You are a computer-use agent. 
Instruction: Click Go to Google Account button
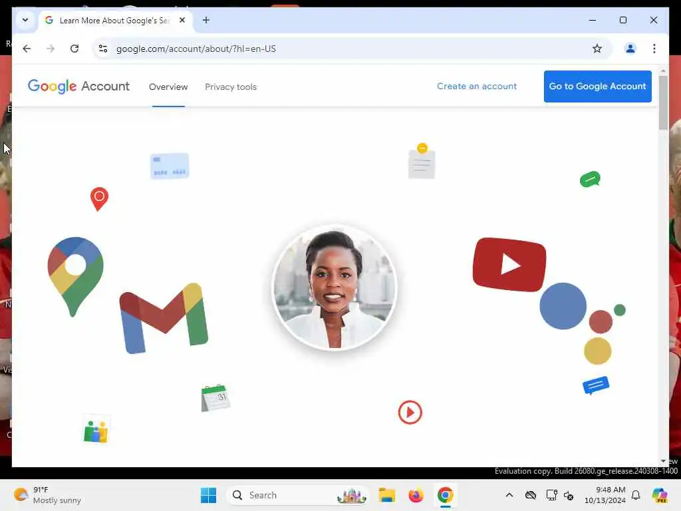(598, 86)
